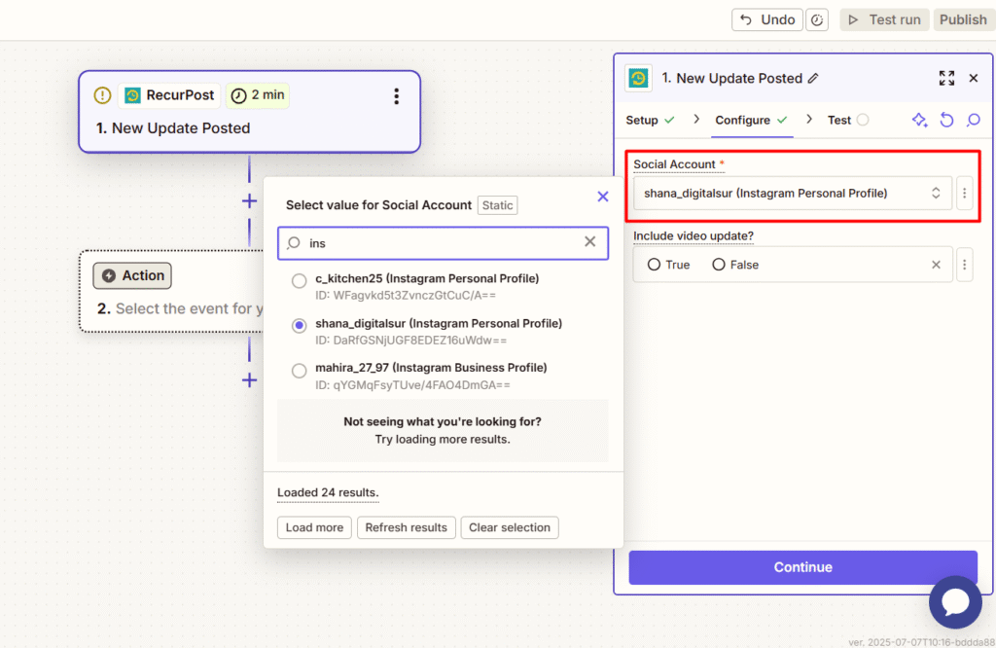Screen dimensions: 996x648
Task: Open Include video update options menu
Action: [x=964, y=265]
